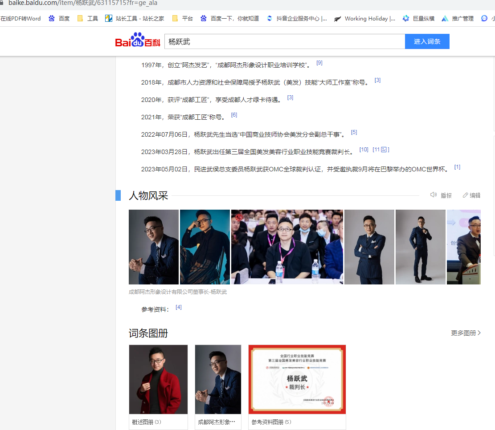Click the 编辑 pencil icon

[x=465, y=195]
